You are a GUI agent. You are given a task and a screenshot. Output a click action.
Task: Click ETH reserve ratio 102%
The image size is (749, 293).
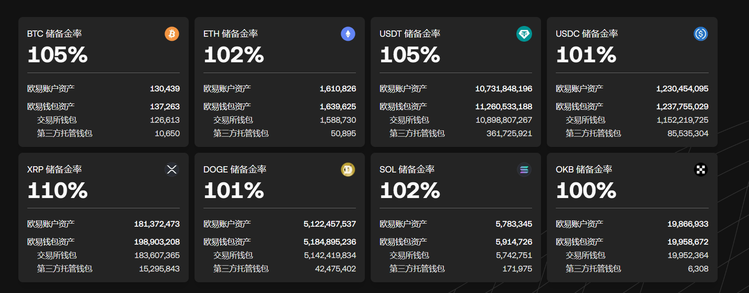pos(234,55)
